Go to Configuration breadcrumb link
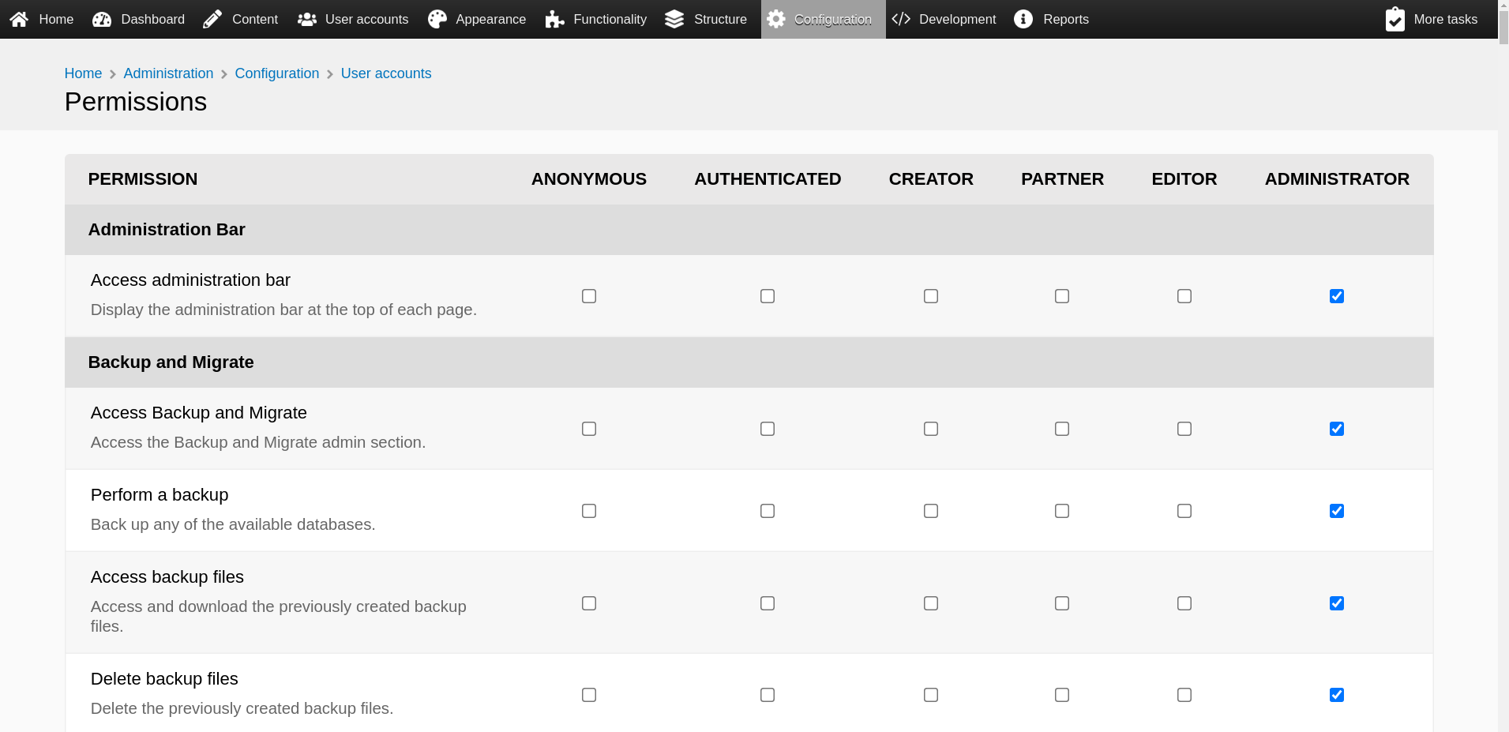Screen dimensions: 1509x732 (277, 73)
